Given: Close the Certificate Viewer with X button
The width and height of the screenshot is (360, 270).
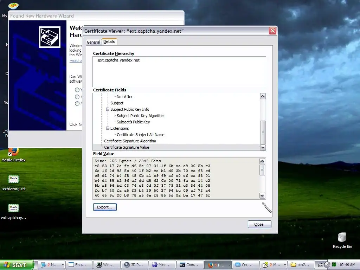Looking at the screenshot, I should pos(272,31).
